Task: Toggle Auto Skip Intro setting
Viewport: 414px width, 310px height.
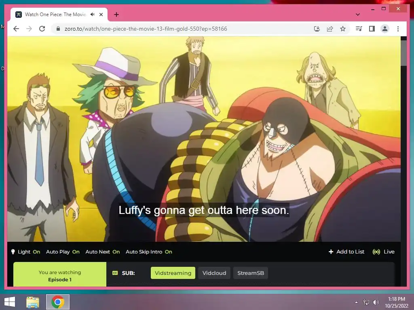Action: coord(149,252)
